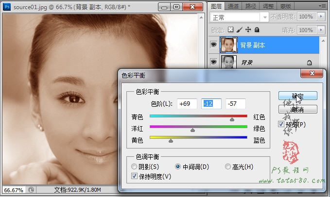The height and width of the screenshot is (197, 330).
Task: Click the 背景 layer lock icon
Action: tap(309, 63)
